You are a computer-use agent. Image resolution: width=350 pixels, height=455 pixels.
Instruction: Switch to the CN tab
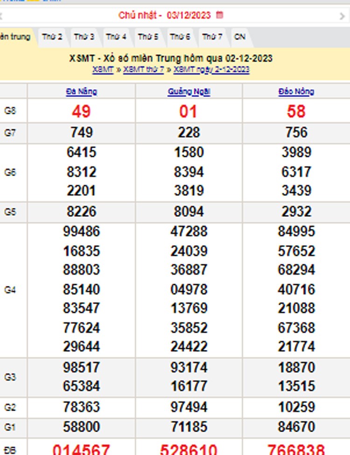pyautogui.click(x=239, y=36)
